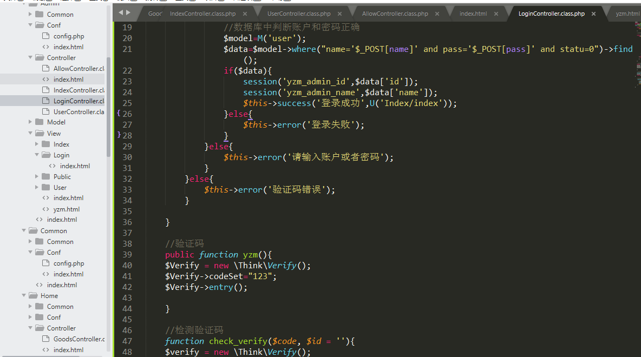Close the LoginController.class.php tab
Screen dimensions: 641x357
pos(593,14)
